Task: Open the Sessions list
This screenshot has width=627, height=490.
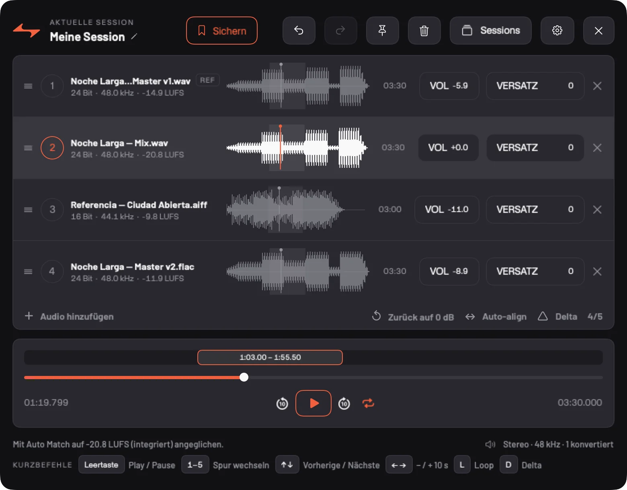Action: pos(491,31)
